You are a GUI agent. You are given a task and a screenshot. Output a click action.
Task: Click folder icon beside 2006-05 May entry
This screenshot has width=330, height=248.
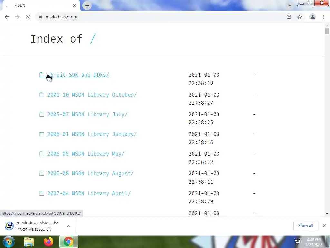[42, 154]
